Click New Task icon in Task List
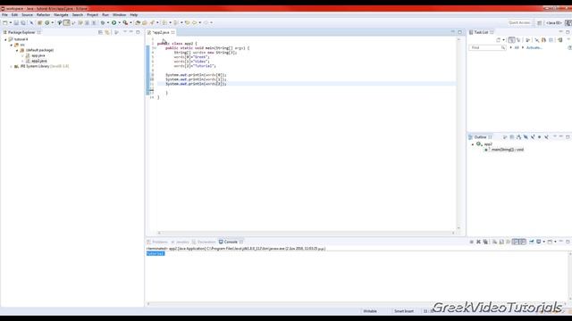The width and height of the screenshot is (572, 321). [499, 40]
